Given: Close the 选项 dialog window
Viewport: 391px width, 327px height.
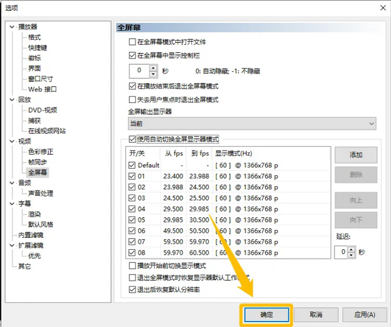Looking at the screenshot, I should tap(383, 8).
